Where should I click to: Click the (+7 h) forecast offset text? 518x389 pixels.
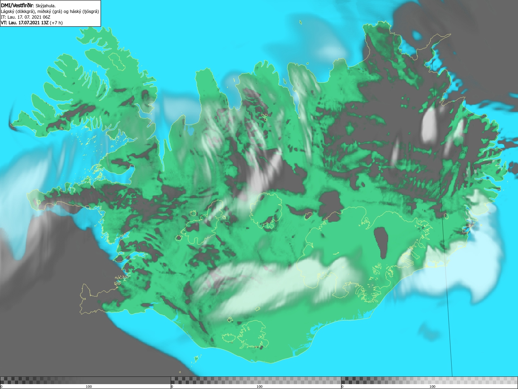[57, 23]
